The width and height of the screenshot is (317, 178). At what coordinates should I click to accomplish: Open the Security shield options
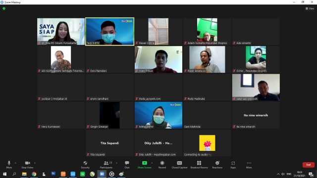[x=85, y=165]
